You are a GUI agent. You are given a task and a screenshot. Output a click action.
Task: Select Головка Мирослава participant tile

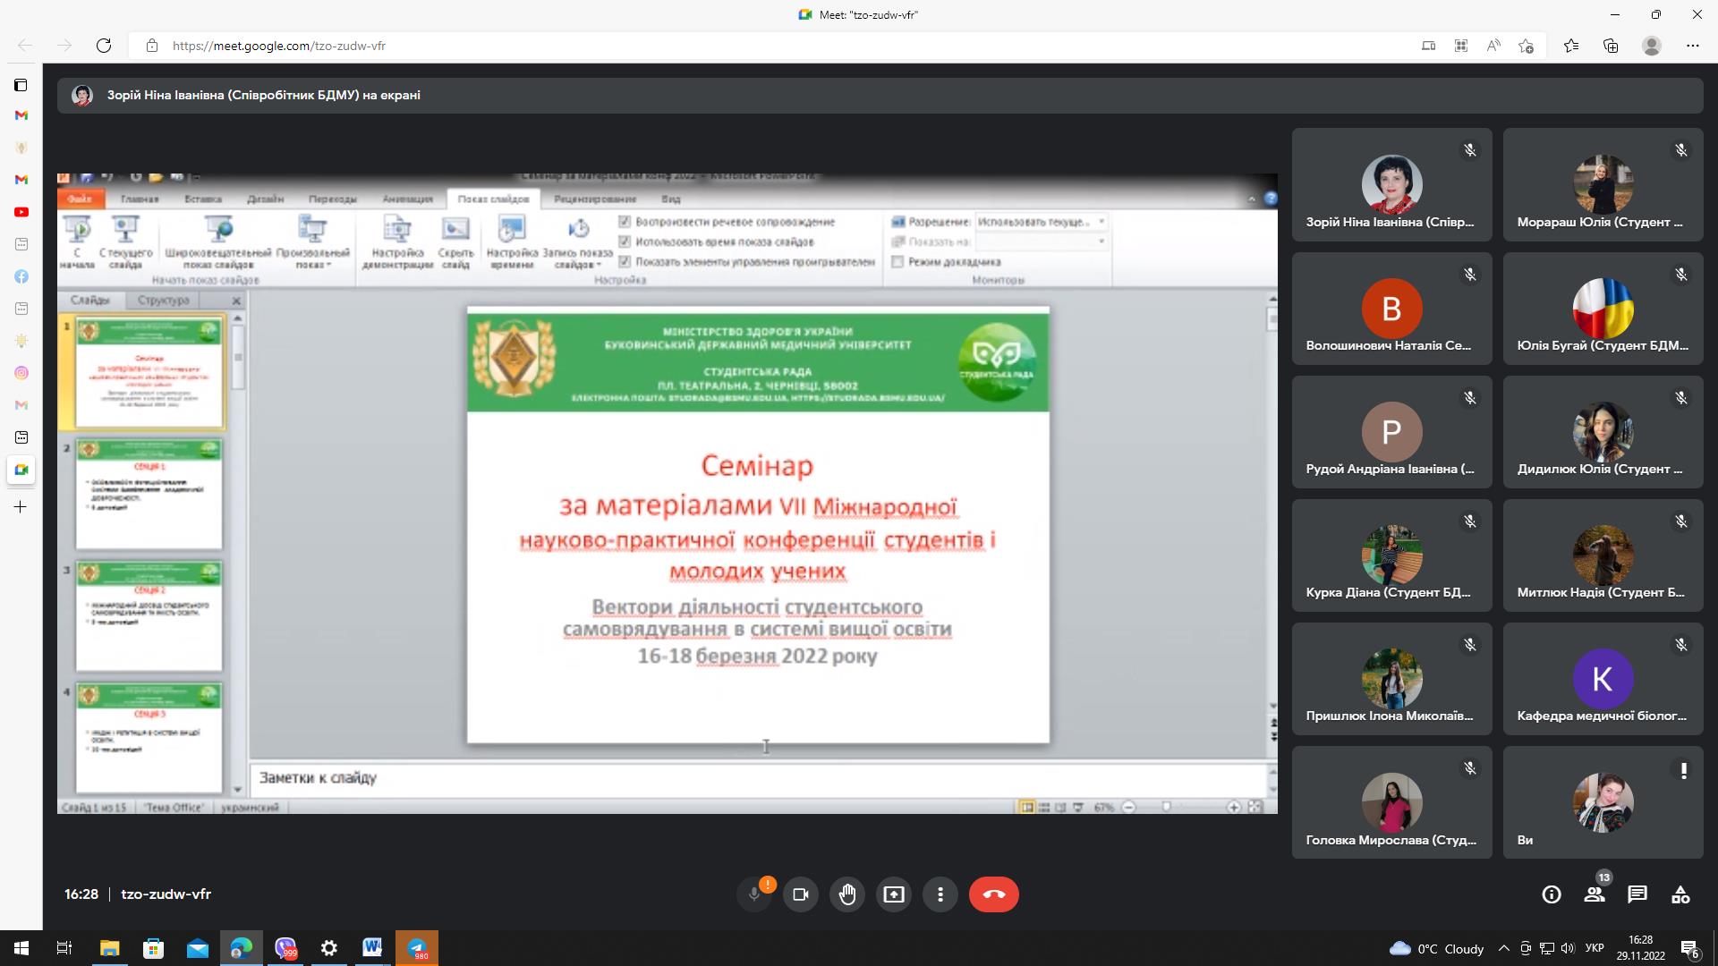(1391, 802)
